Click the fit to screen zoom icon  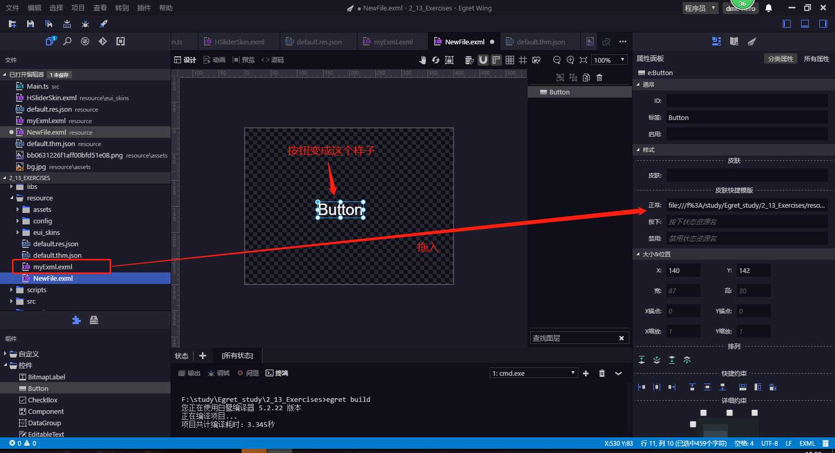coord(583,60)
